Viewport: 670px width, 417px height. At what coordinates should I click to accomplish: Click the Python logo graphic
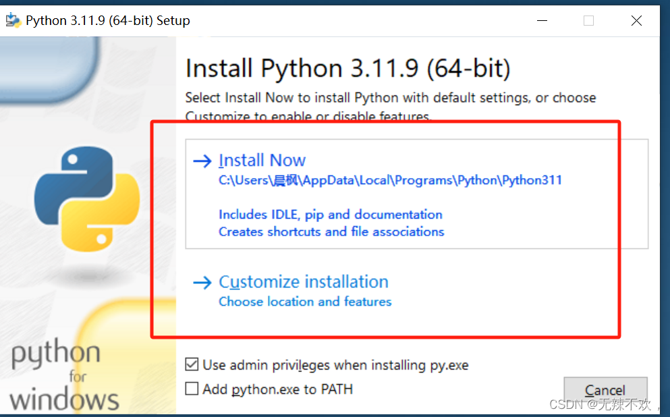87,199
